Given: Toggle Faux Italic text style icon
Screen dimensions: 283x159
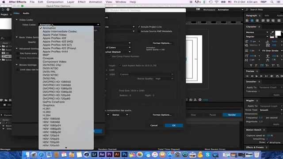Looking at the screenshot, I should pos(256,65).
